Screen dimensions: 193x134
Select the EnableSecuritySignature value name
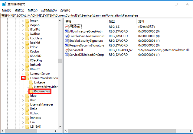(86, 41)
